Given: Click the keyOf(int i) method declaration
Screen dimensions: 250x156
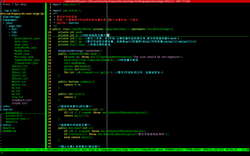Looking at the screenshot, I should (x=75, y=128).
